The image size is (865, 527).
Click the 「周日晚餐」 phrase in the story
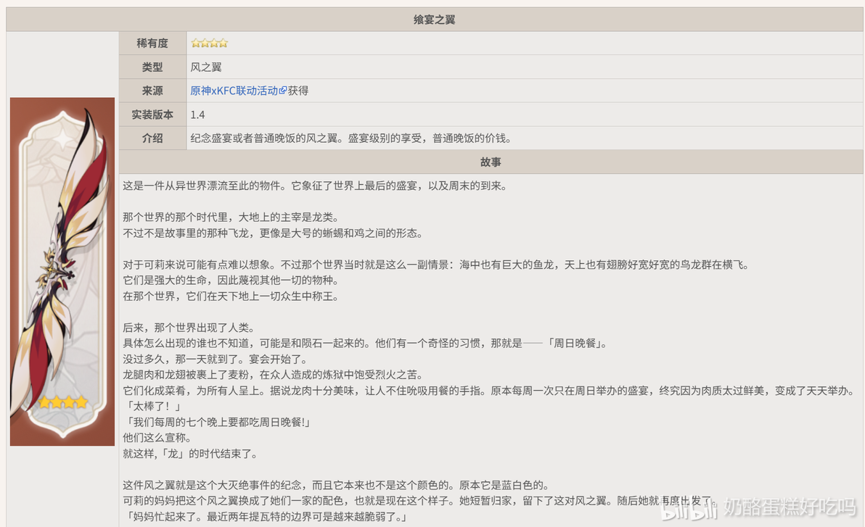(575, 344)
